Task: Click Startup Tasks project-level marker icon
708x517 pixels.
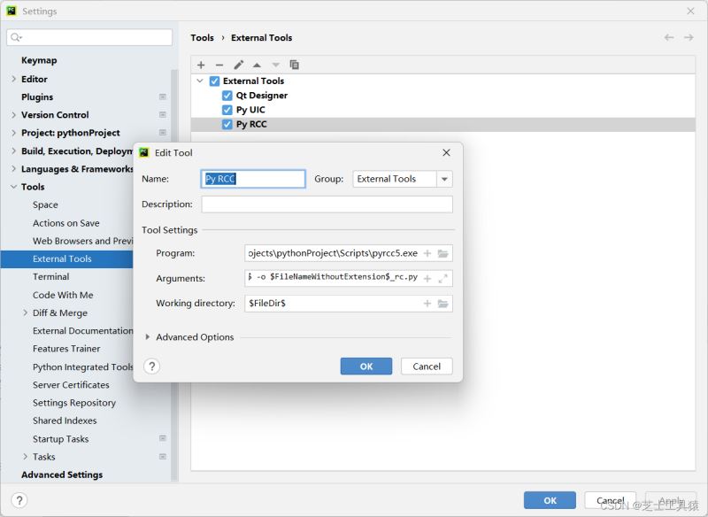Action: coord(163,438)
